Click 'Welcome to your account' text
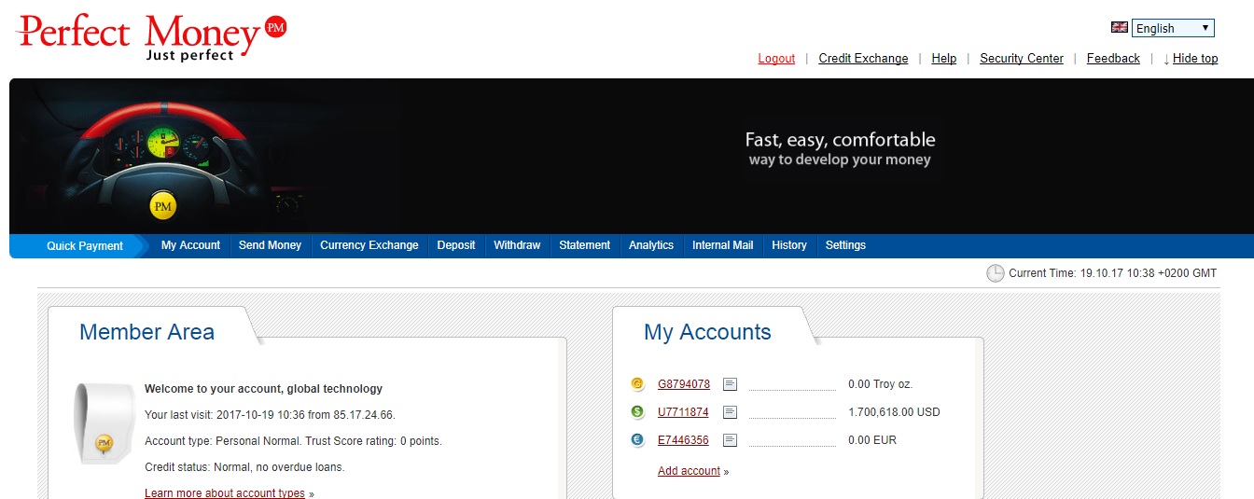The image size is (1254, 499). 263,389
